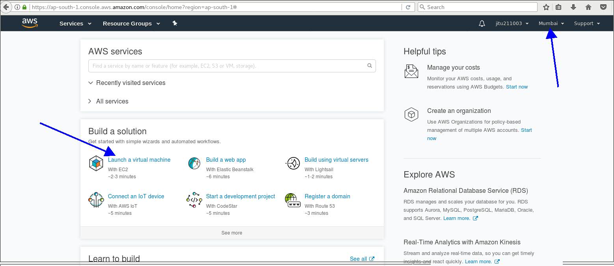The image size is (614, 266).
Task: Open the Services dropdown menu
Action: 75,24
